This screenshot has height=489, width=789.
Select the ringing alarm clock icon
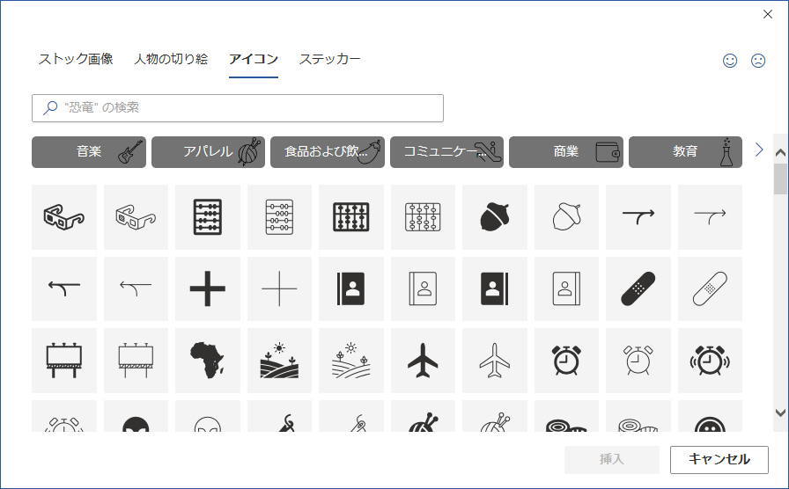710,361
